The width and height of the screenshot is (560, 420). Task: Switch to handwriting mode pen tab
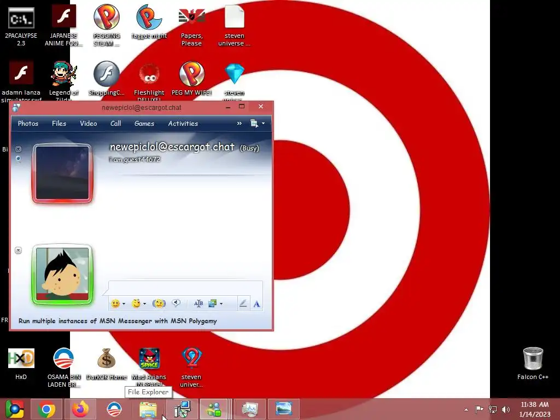[x=243, y=304]
